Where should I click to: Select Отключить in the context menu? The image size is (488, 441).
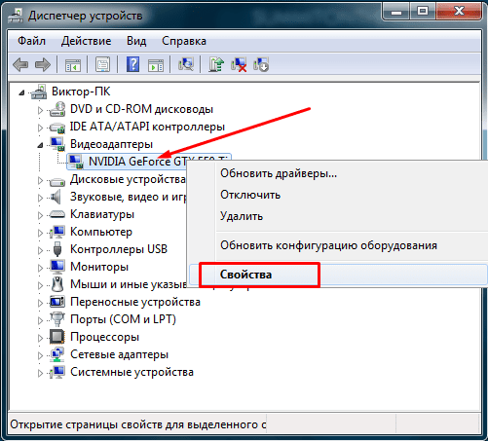(250, 195)
